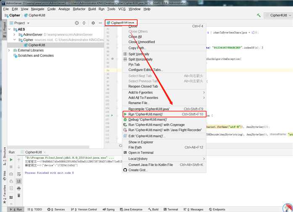Expand Add to Favorites submenu
Image resolution: width=293 pixels, height=212 pixels.
point(164,92)
